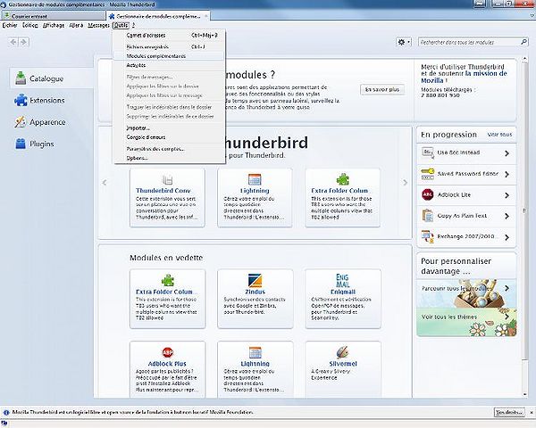This screenshot has height=428, width=536.
Task: Expand Saved Password Editor chevron
Action: pos(507,174)
